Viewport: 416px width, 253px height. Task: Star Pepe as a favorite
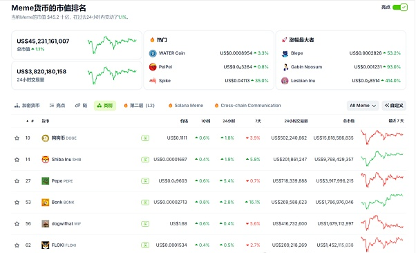(x=17, y=181)
